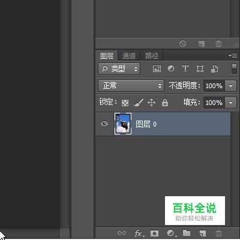Switch to the 通道 tab
240x240 pixels.
point(129,56)
